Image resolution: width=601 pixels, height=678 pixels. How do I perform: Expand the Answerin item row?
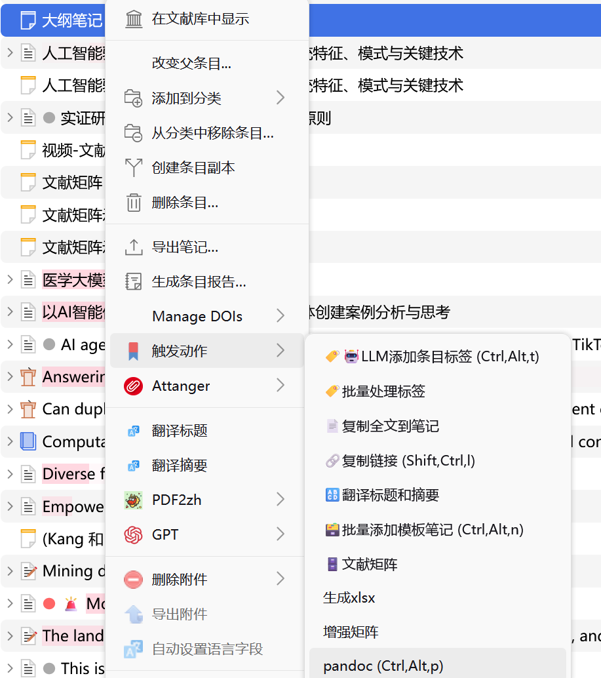point(10,376)
